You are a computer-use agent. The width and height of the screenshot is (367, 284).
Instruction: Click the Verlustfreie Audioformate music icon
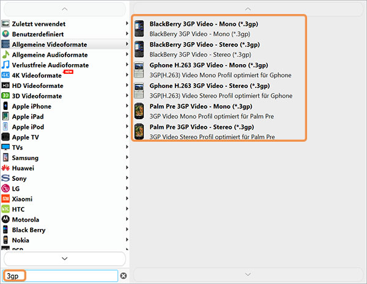click(x=6, y=65)
